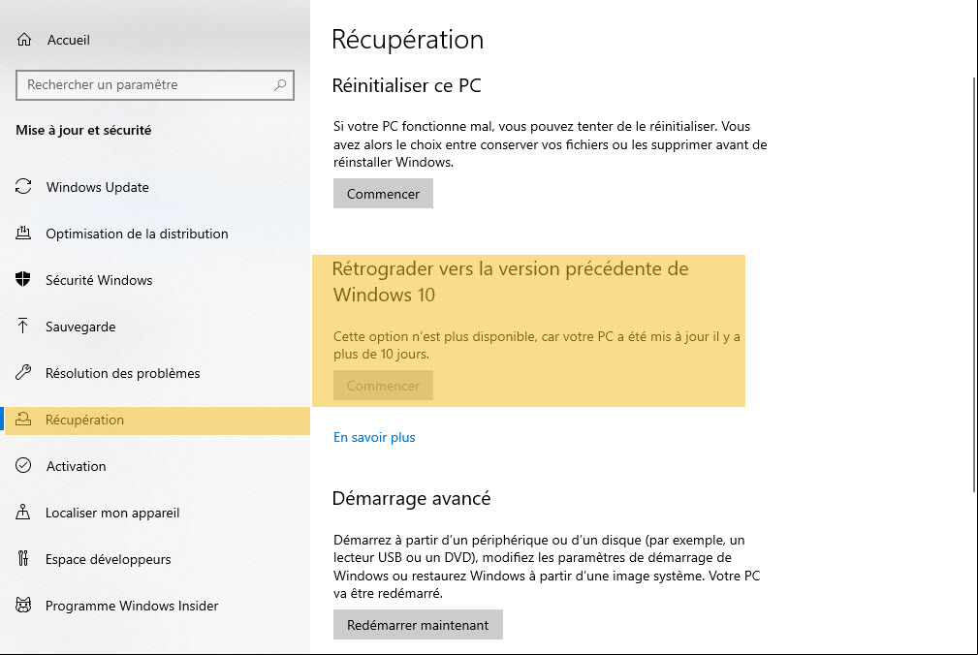This screenshot has height=655, width=978.
Task: Open the Accueil settings home
Action: click(x=69, y=40)
